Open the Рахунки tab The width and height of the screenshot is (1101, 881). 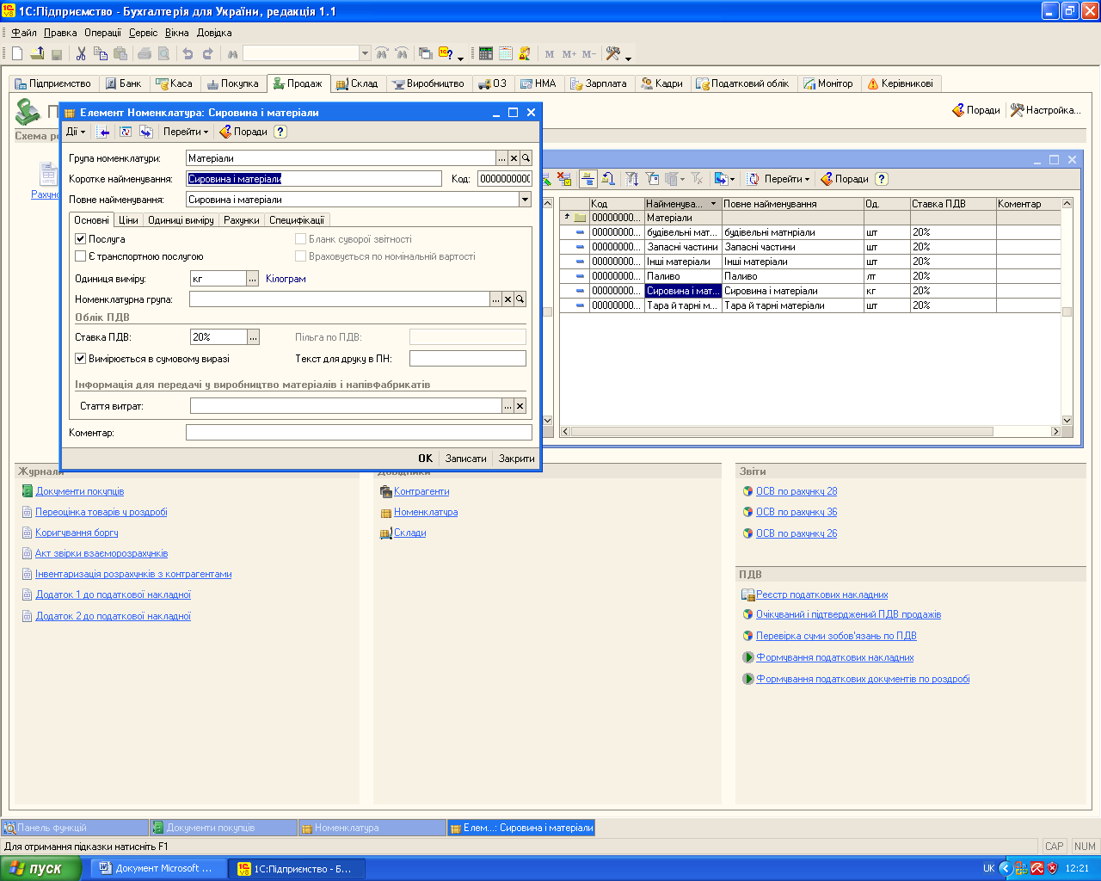coord(242,220)
